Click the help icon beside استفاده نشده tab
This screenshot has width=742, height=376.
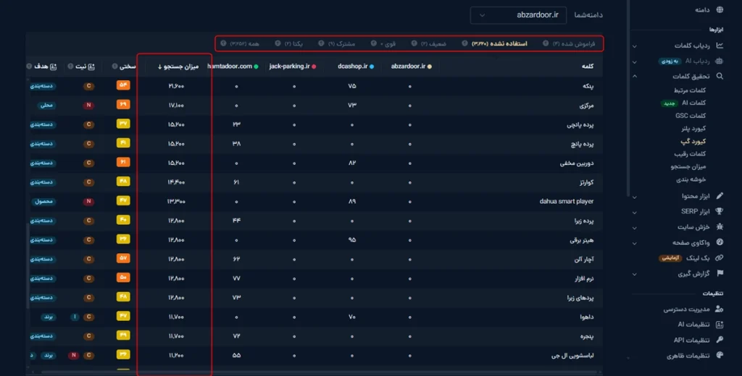464,43
